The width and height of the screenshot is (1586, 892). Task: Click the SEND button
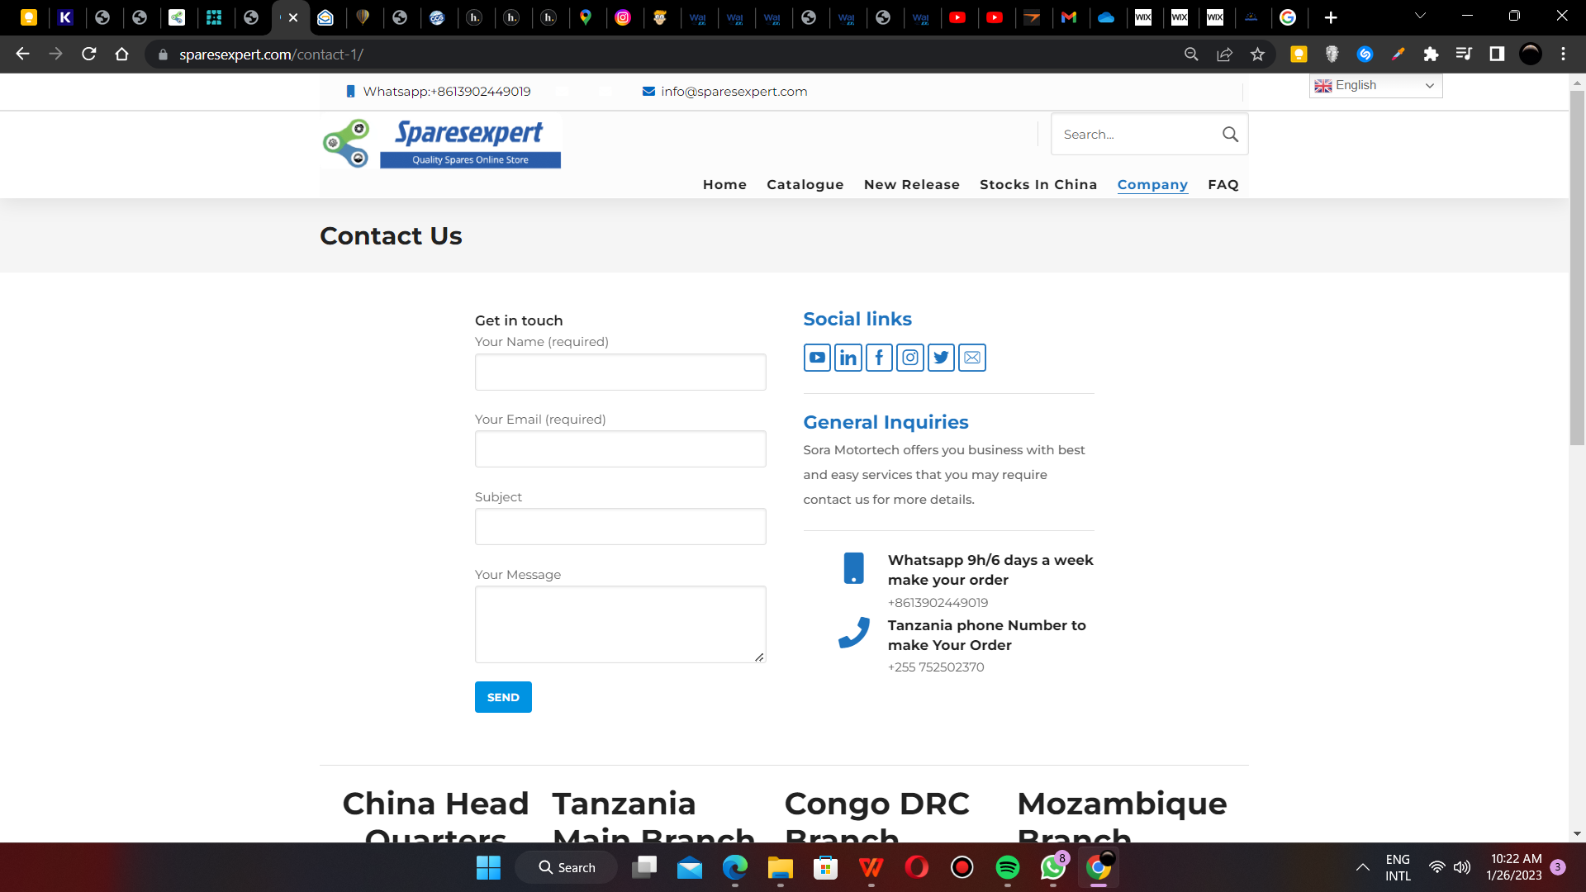(x=503, y=697)
